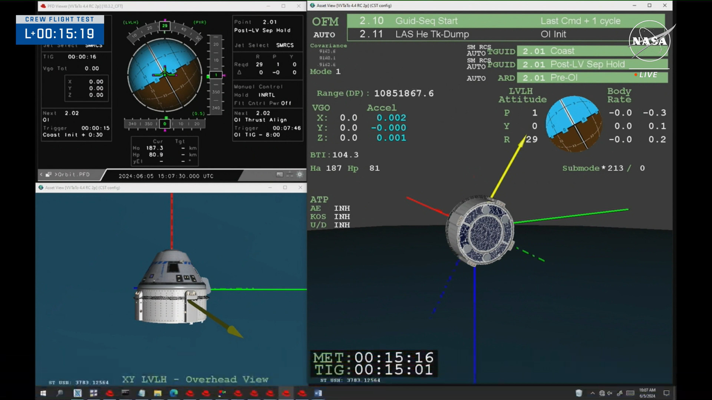
Task: Open the Windows Start menu
Action: (x=43, y=393)
